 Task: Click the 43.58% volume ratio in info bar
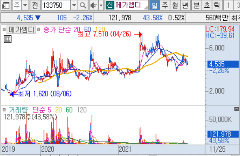click(x=153, y=18)
